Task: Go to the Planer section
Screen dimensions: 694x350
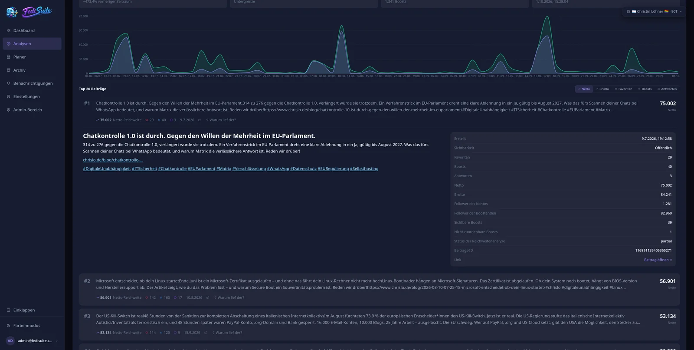Action: (x=32, y=57)
